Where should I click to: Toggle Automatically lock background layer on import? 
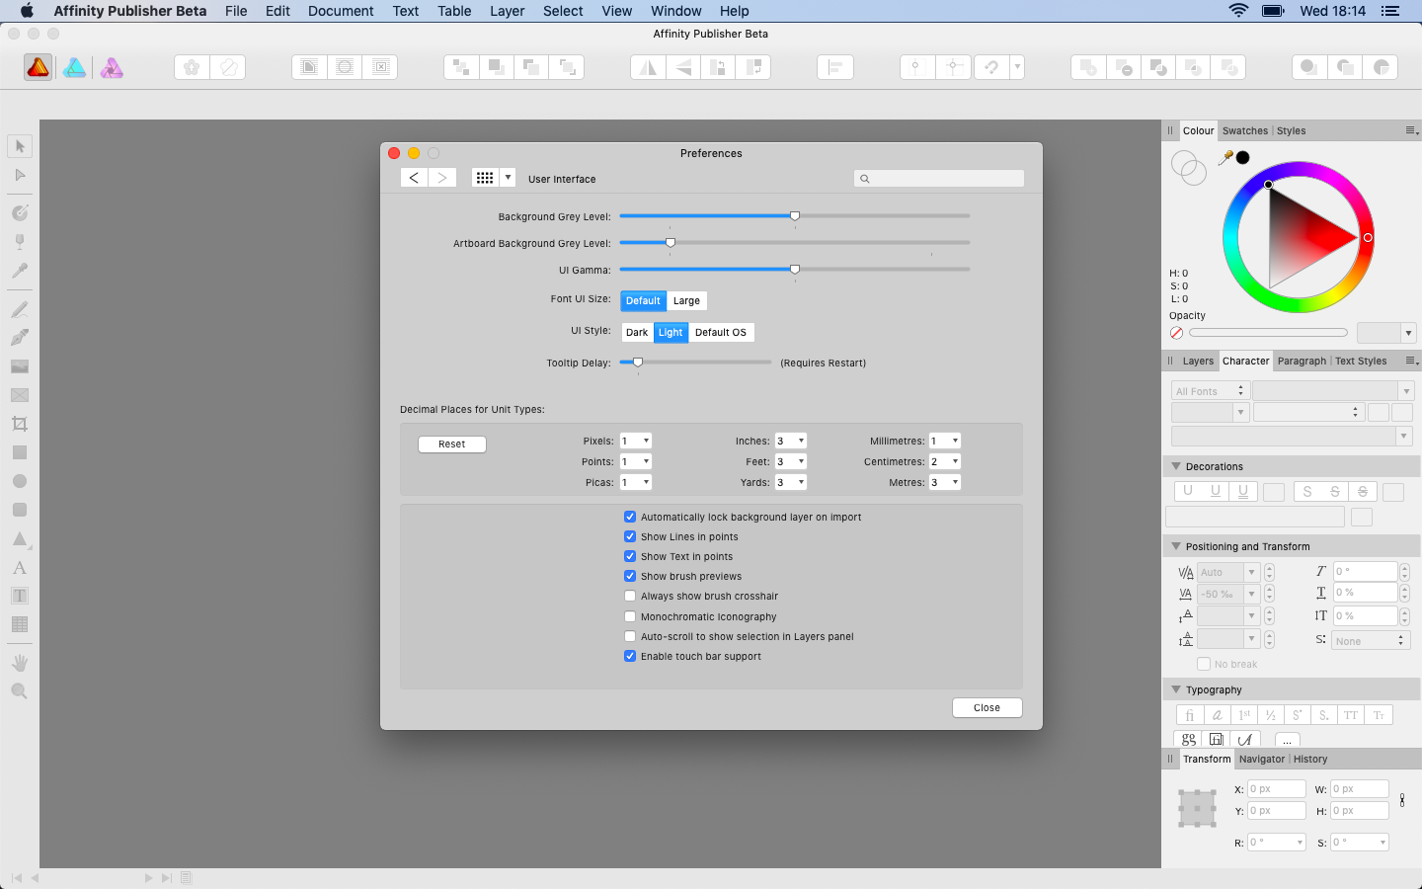[x=630, y=517]
